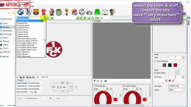Screen dimensions: 191x107
Task: Open the Goalkeeper gloves editor icon
Action: coord(112,12)
